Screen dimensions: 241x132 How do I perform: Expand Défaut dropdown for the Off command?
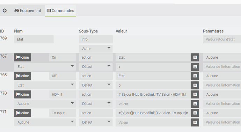(x=96, y=85)
